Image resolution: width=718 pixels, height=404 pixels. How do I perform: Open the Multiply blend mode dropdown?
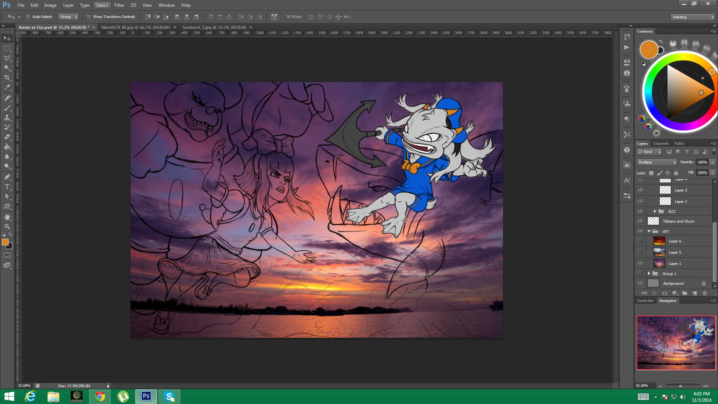(657, 162)
